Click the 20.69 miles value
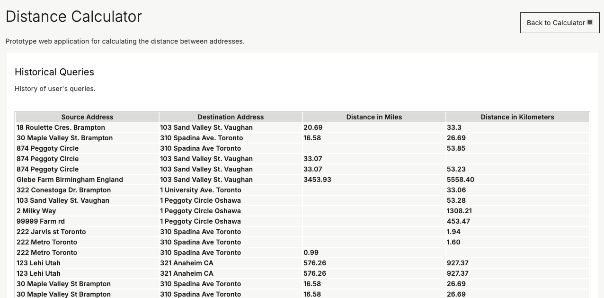This screenshot has width=604, height=298. tap(313, 127)
